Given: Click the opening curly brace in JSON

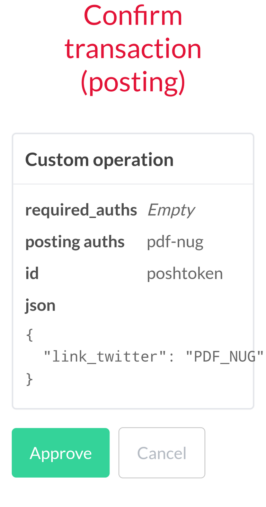Looking at the screenshot, I should pos(30,335).
